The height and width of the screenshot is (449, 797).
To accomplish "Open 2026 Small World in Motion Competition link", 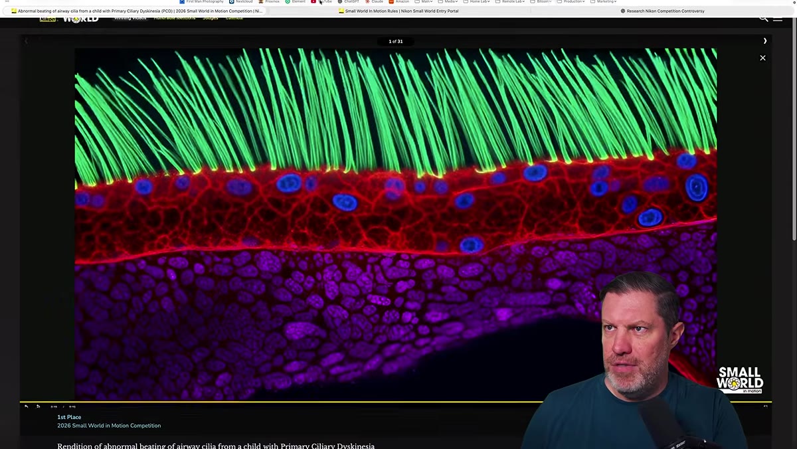I will [x=109, y=426].
